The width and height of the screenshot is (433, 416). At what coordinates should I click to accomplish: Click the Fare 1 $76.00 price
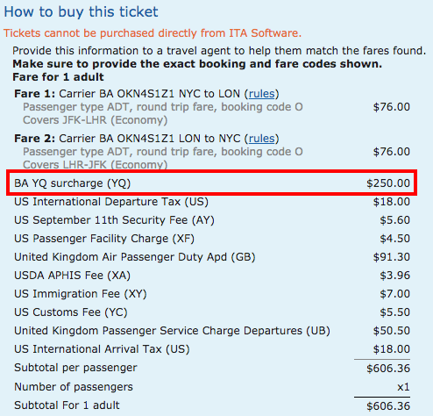tap(392, 107)
